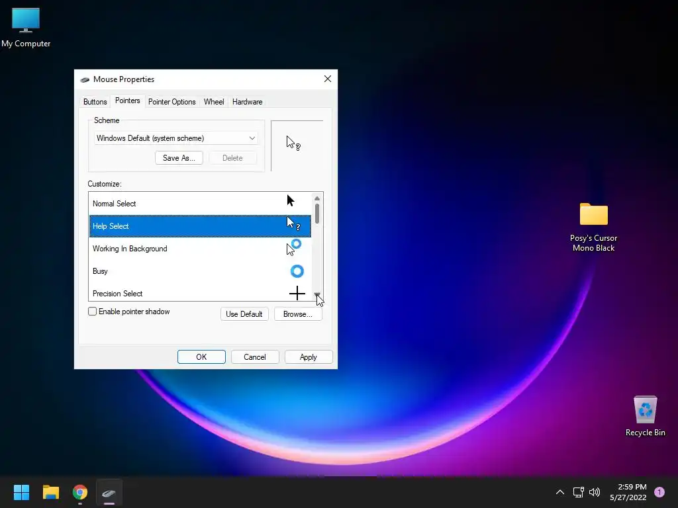This screenshot has width=678, height=508.
Task: Select Mouse Properties taskbar icon
Action: tap(109, 492)
